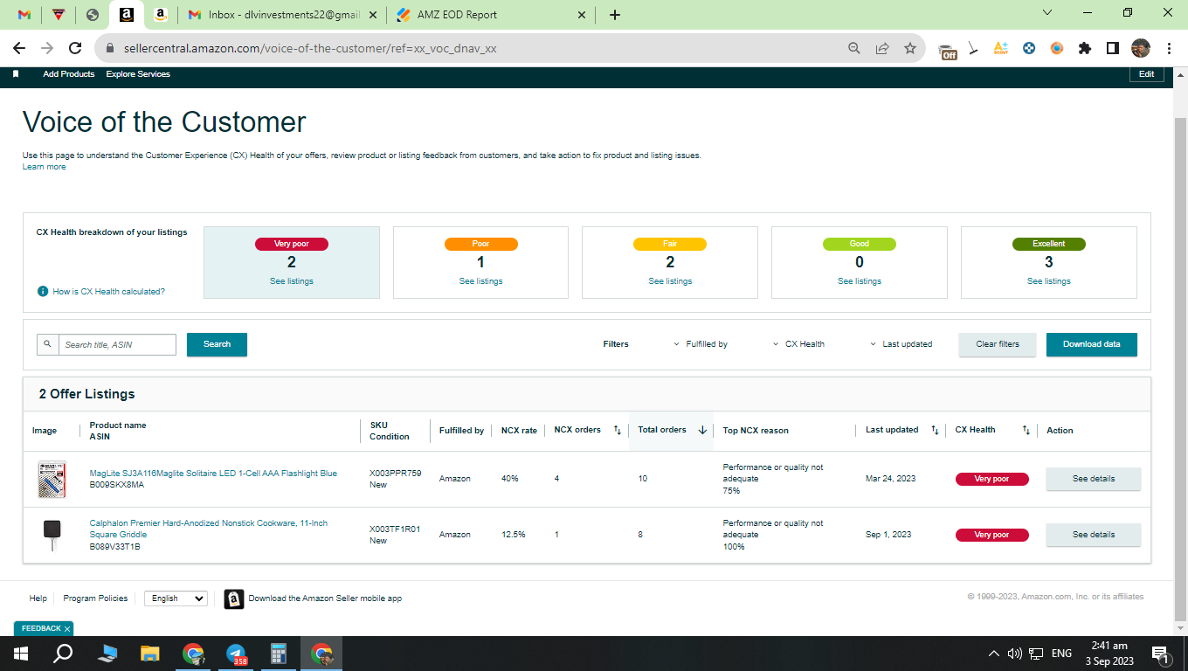Switch to the pinned globe icon tab
The image size is (1188, 671).
click(93, 15)
